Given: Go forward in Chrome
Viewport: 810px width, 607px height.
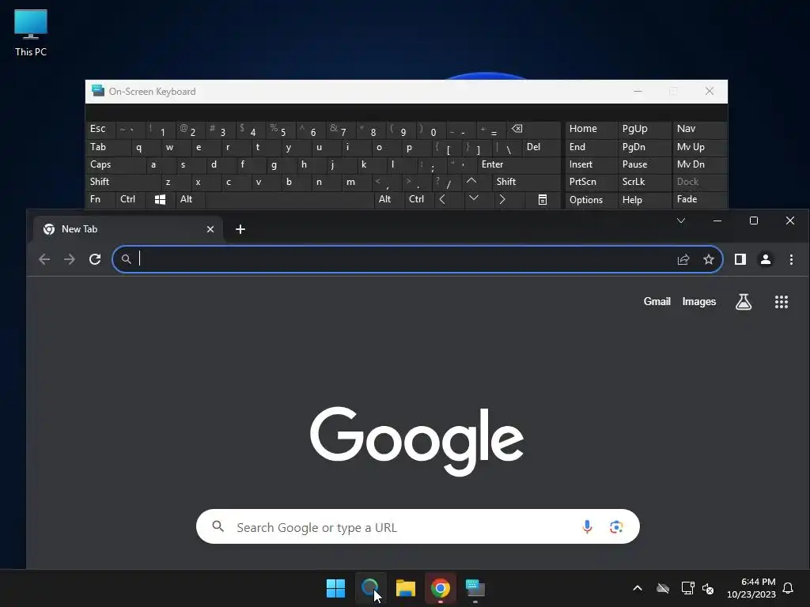Looking at the screenshot, I should (70, 259).
